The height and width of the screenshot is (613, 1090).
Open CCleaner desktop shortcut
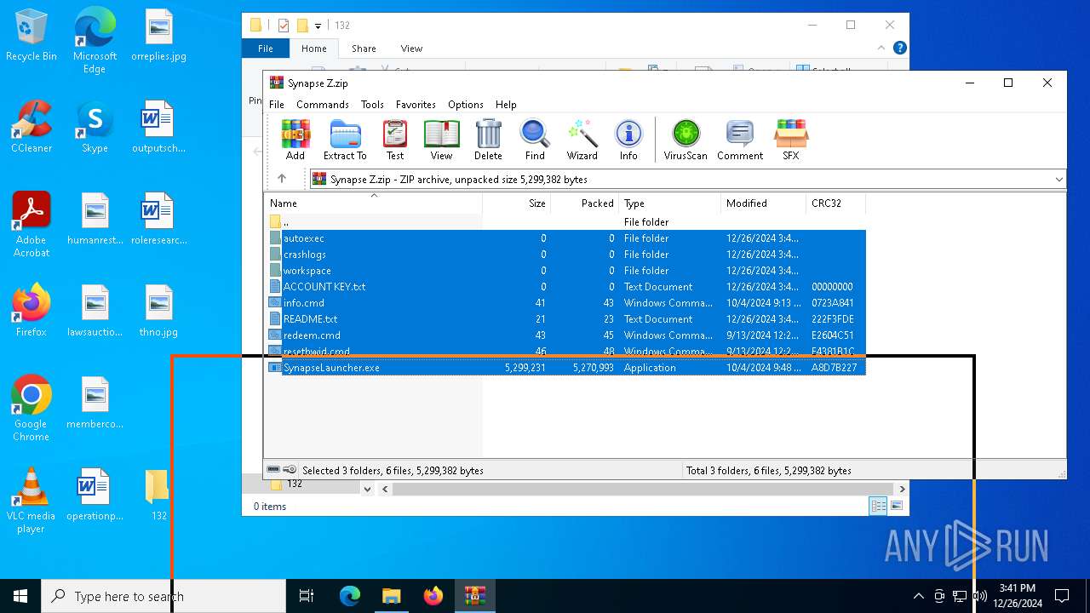[x=32, y=127]
